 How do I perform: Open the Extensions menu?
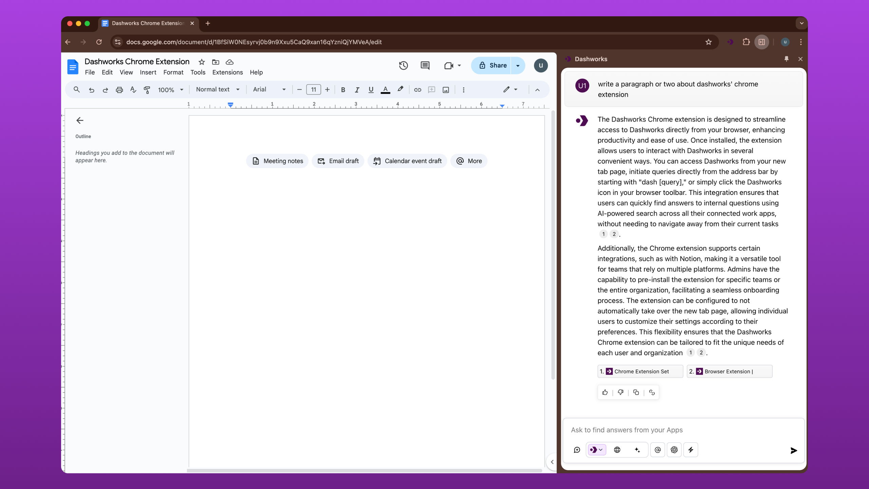(227, 72)
